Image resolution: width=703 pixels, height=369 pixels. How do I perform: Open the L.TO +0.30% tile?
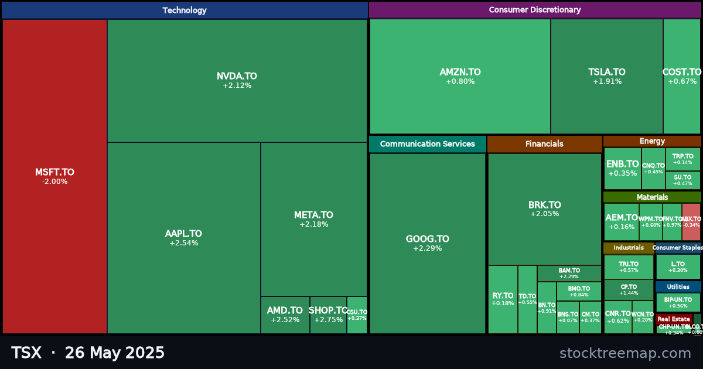(678, 267)
